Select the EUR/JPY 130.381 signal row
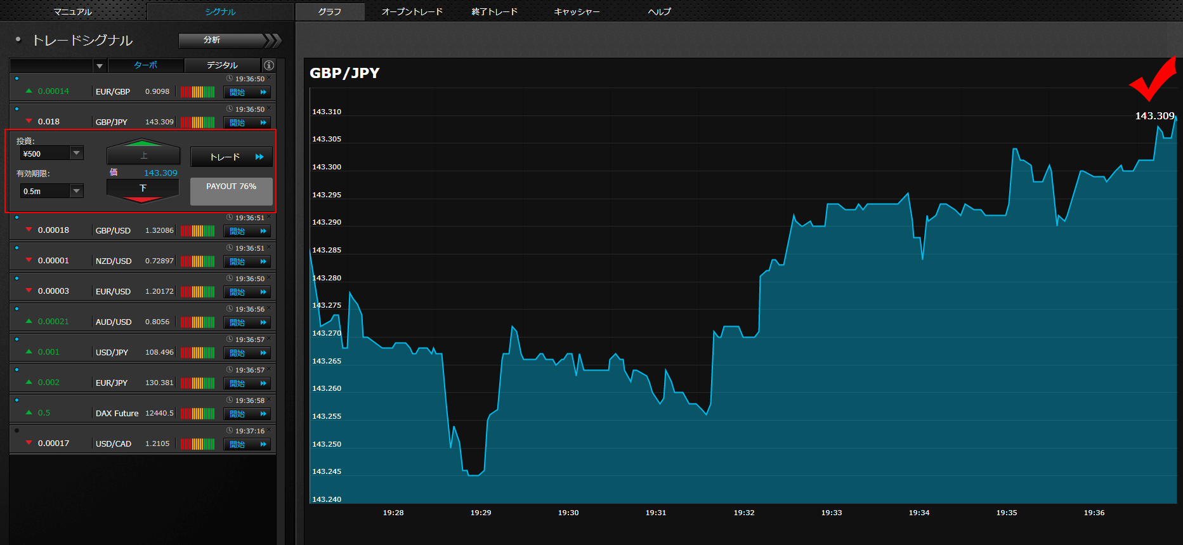Image resolution: width=1183 pixels, height=545 pixels. click(x=143, y=378)
